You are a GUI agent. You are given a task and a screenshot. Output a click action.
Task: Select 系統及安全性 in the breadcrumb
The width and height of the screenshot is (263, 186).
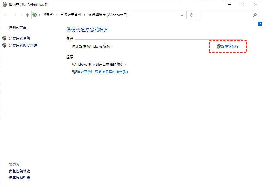pos(71,15)
